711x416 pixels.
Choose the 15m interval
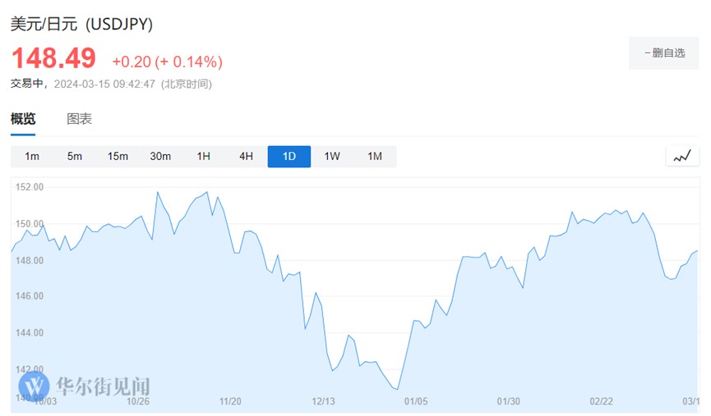118,157
